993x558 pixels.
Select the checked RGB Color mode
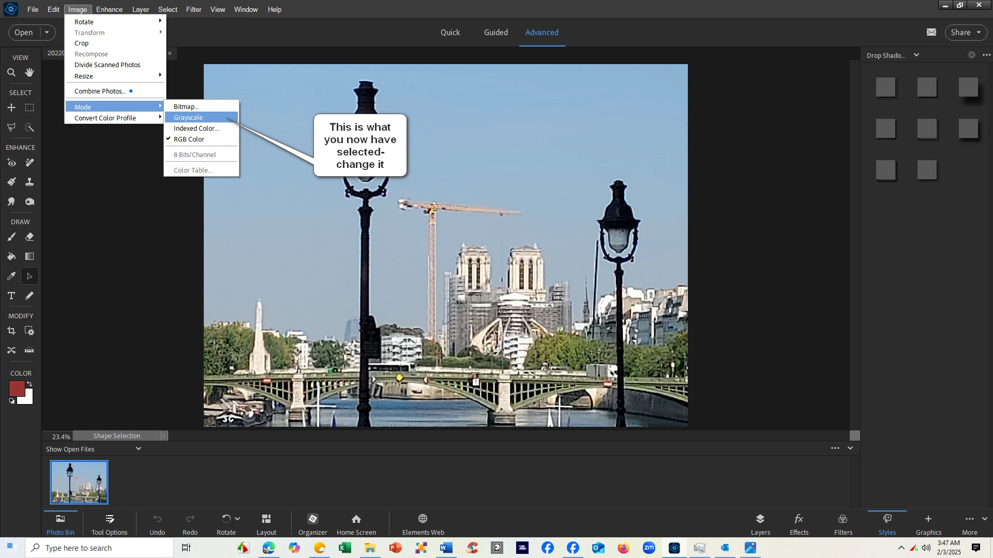coord(189,139)
